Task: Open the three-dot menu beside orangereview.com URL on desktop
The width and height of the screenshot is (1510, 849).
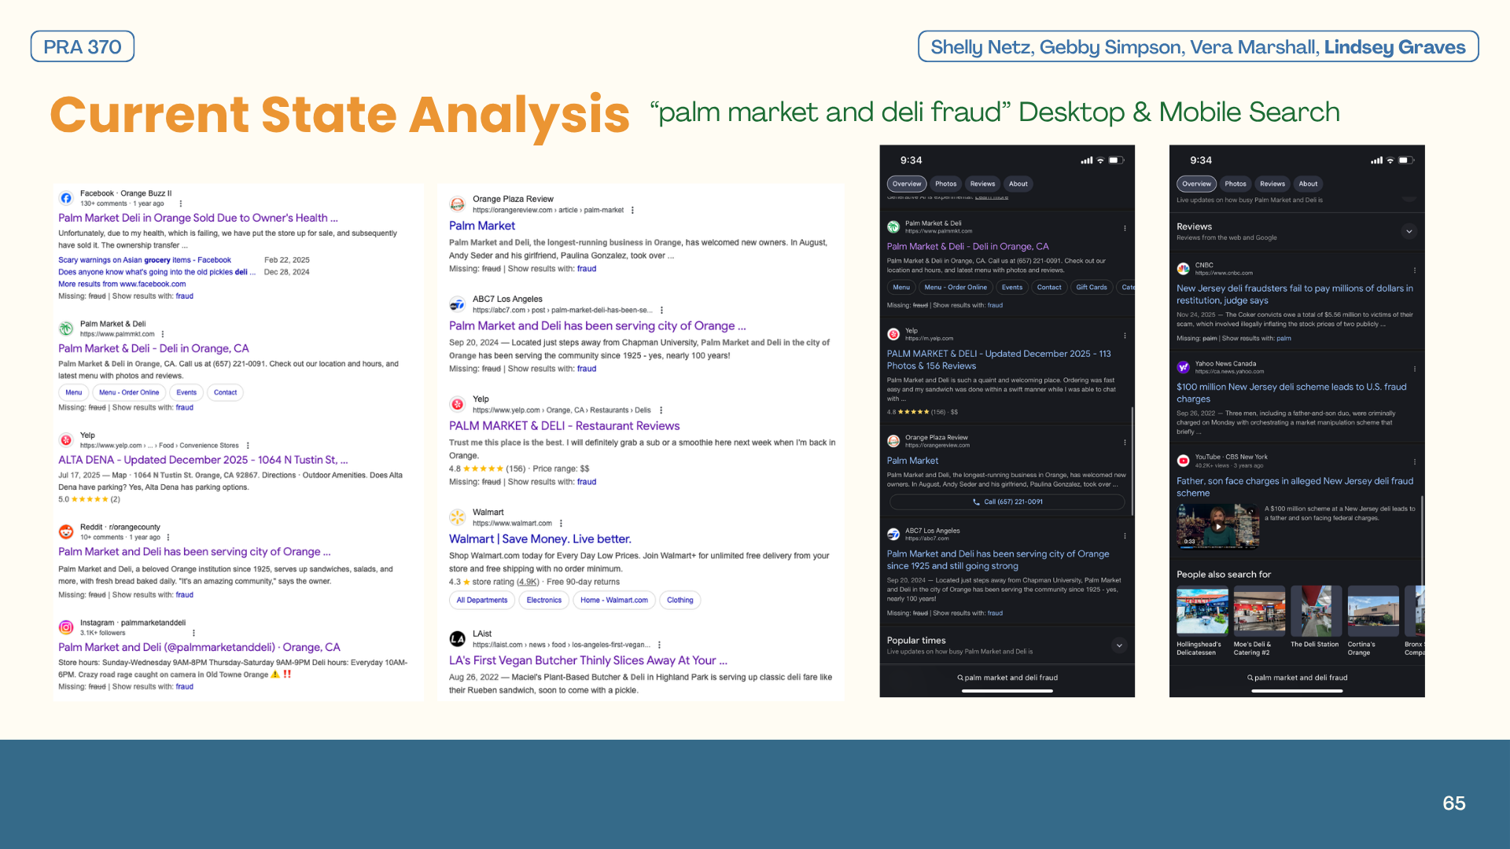Action: [x=632, y=211]
